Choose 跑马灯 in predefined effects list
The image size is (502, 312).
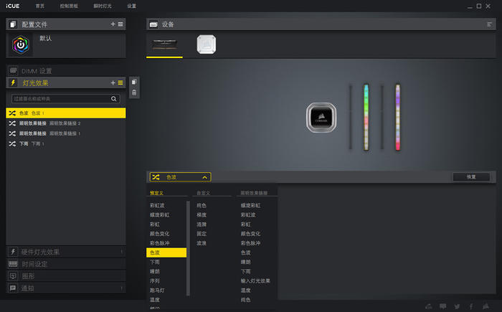(x=157, y=290)
